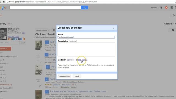This screenshot has width=176, height=99.
Task: Click the share plus box icon
Action: coord(172,7)
